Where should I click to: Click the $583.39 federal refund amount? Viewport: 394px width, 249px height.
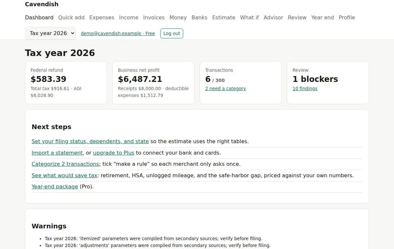tap(49, 79)
